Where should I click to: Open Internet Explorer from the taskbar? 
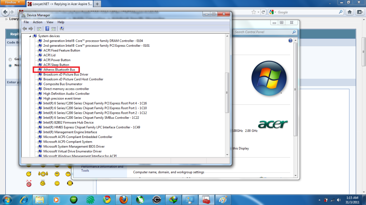tap(24, 199)
